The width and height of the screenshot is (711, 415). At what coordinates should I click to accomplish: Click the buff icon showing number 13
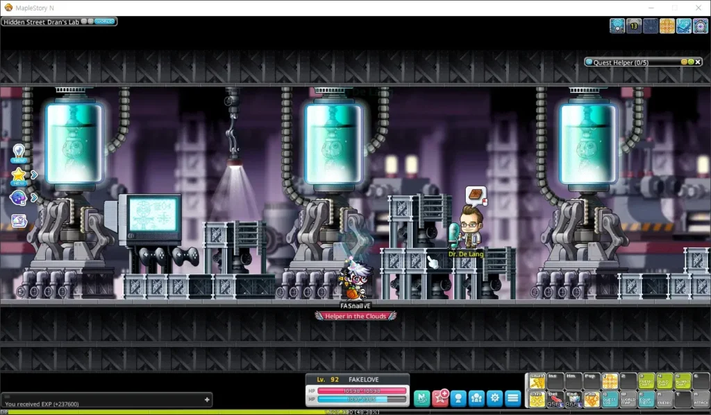point(634,26)
